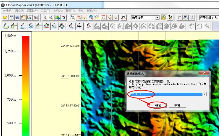This screenshot has width=221, height=136.
Task: Click the 取消 Cancel button in dialog
Action: [177, 105]
